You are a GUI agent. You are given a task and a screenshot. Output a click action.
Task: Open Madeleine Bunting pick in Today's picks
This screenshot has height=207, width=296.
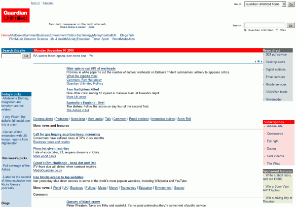pos(15,104)
